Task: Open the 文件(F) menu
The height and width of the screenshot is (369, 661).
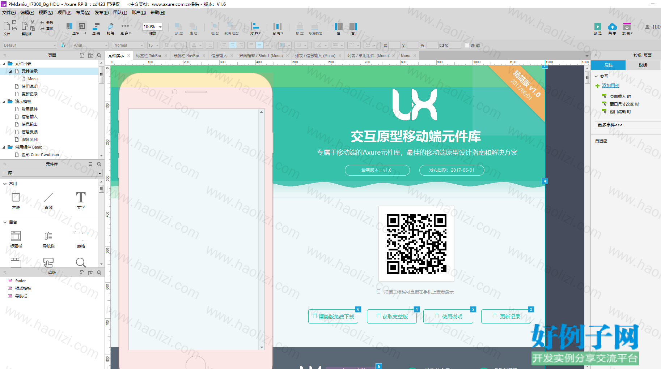Action: point(9,13)
